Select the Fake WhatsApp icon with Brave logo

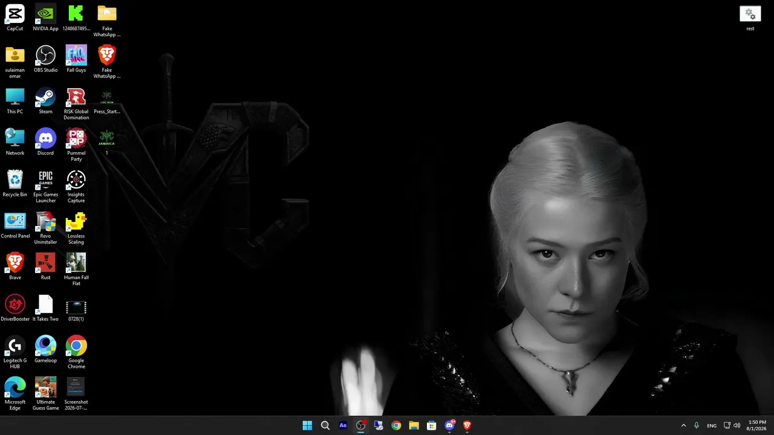107,62
